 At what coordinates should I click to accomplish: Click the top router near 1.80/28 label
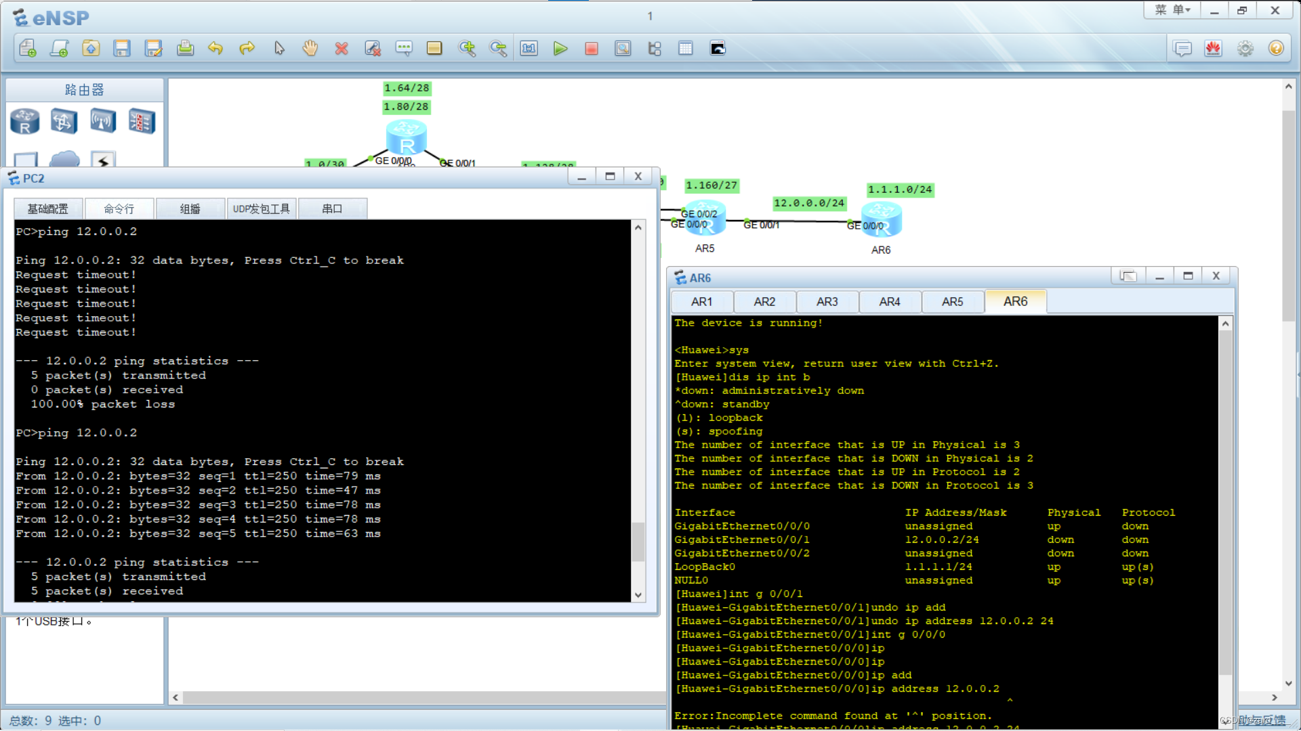click(407, 137)
